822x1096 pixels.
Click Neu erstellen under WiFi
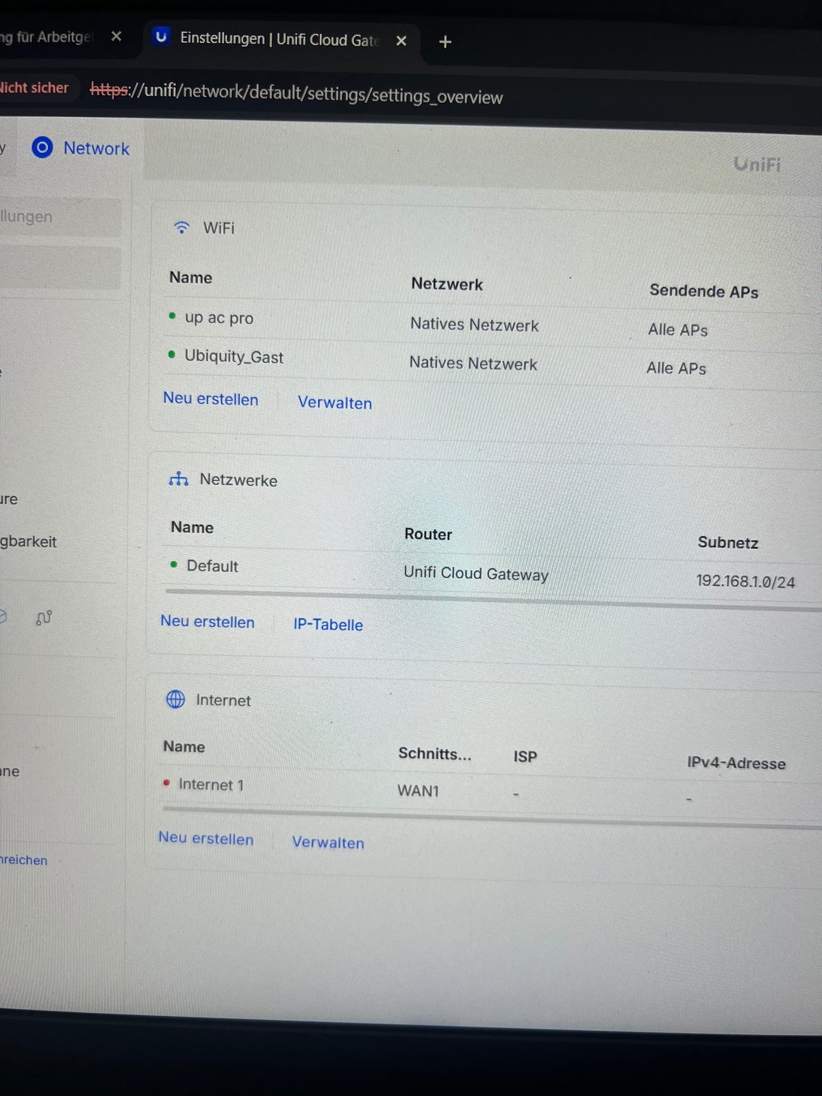point(210,399)
